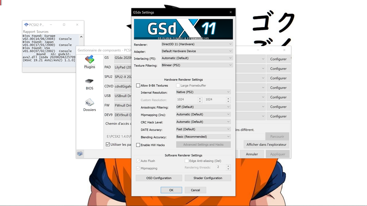This screenshot has height=206, width=367.
Task: Click Configurer button for CDVD row
Action: coord(278,88)
